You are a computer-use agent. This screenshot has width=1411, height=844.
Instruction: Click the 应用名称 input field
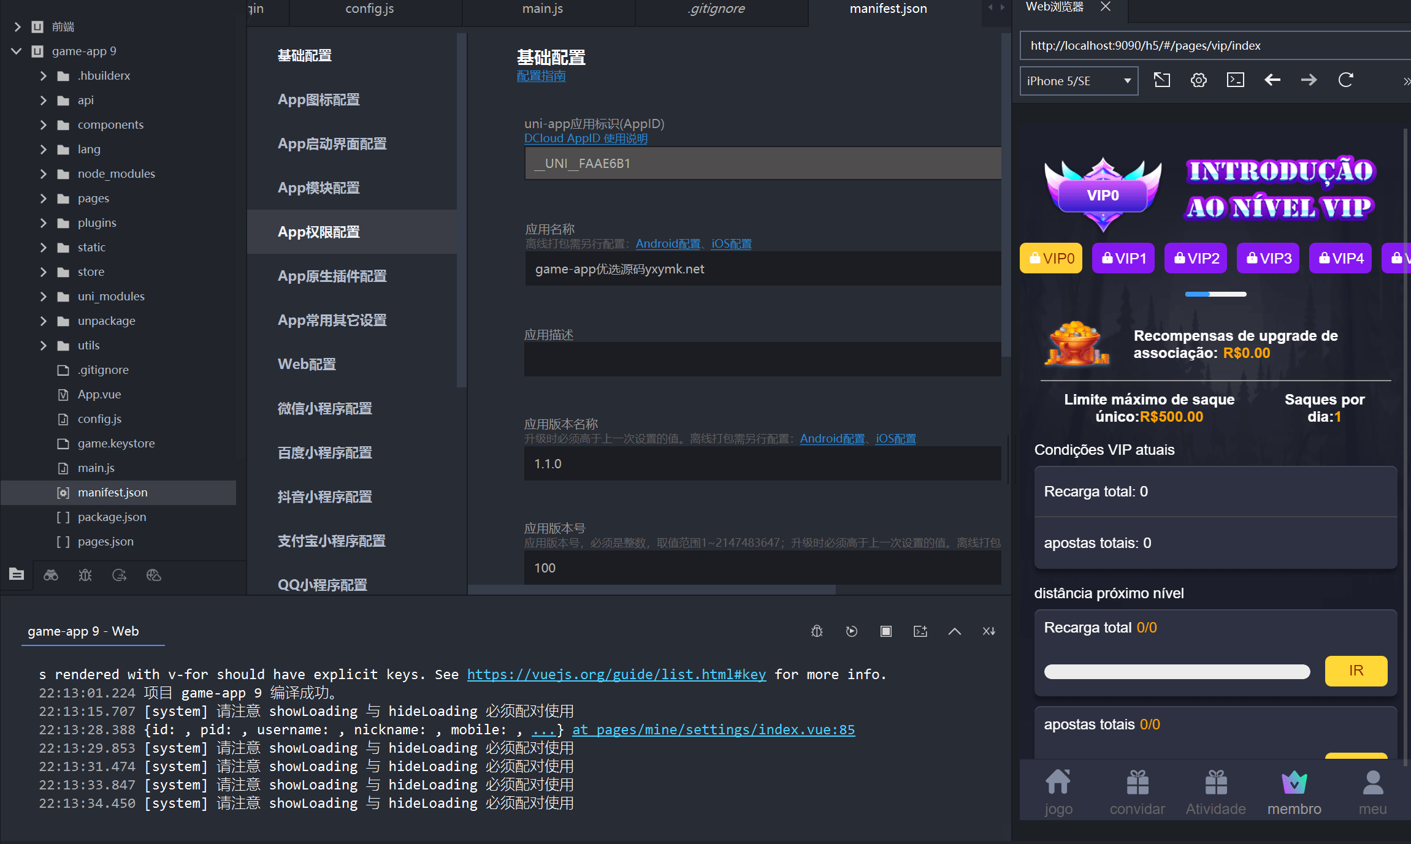[763, 269]
